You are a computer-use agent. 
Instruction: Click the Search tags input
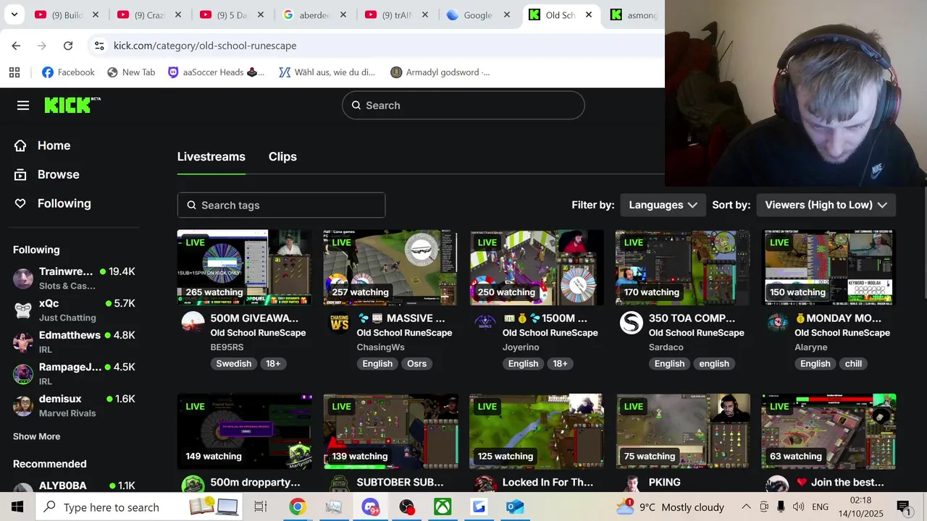(281, 206)
